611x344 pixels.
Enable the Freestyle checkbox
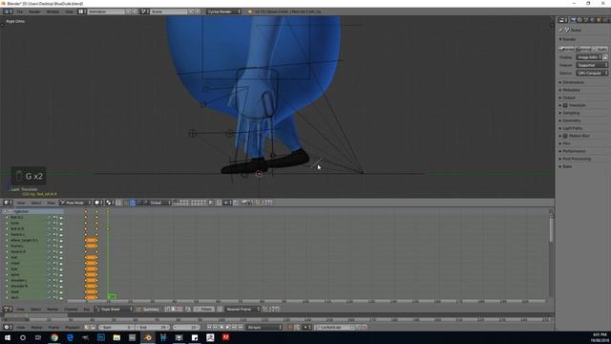pyautogui.click(x=565, y=105)
